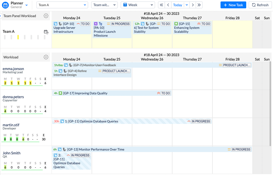Open the Team A selector dropdown

click(62, 5)
